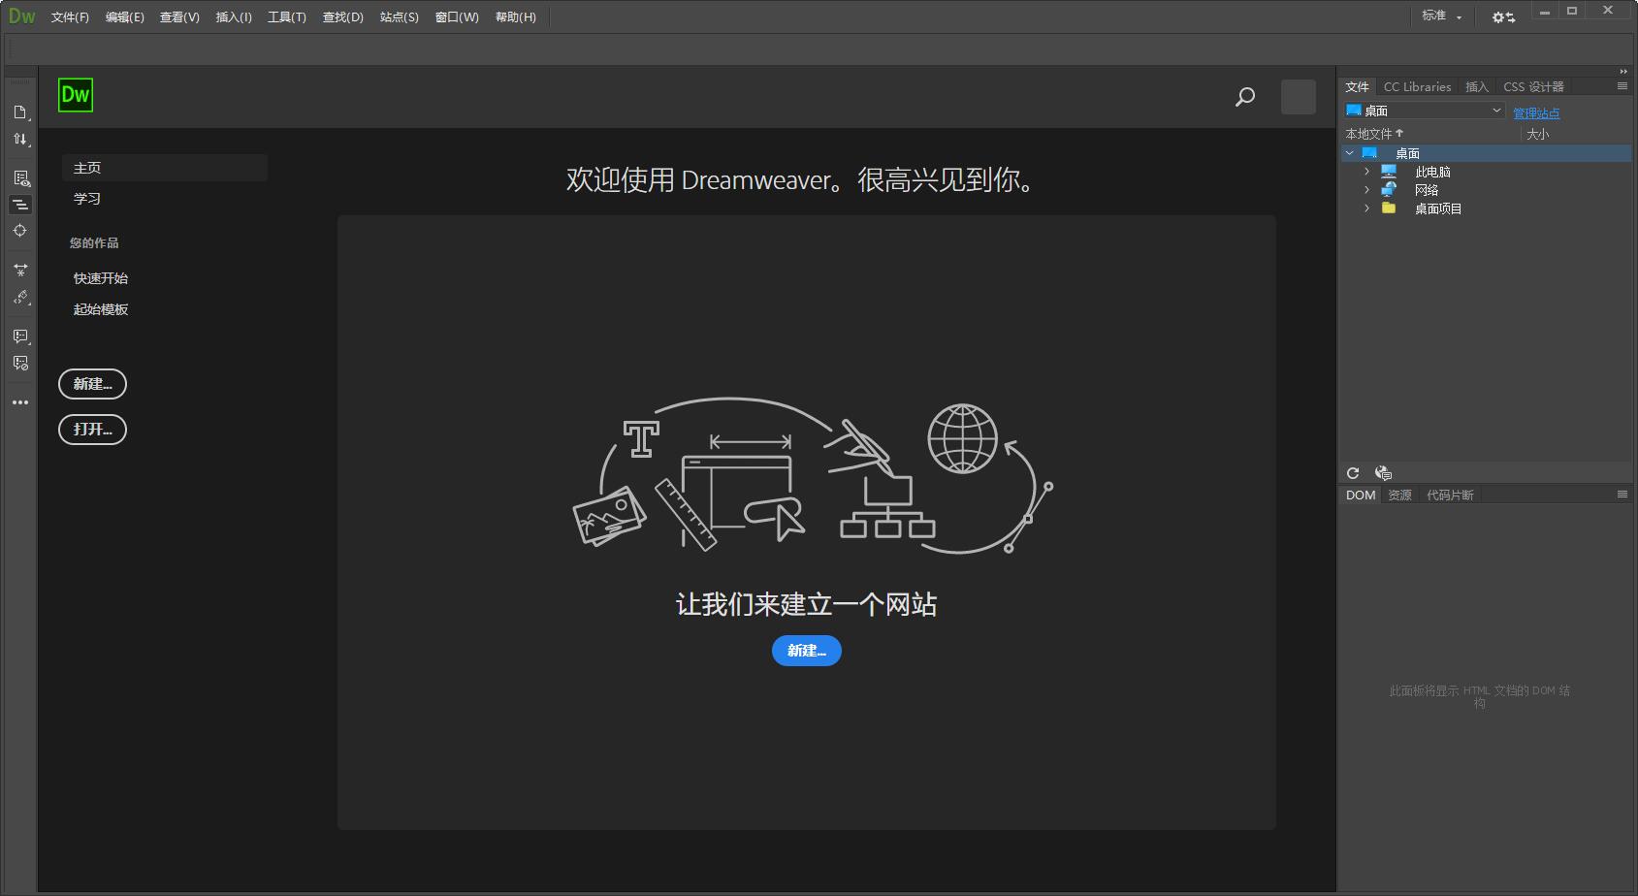The width and height of the screenshot is (1638, 896).
Task: Open the 查看(V) menu
Action: click(x=179, y=17)
